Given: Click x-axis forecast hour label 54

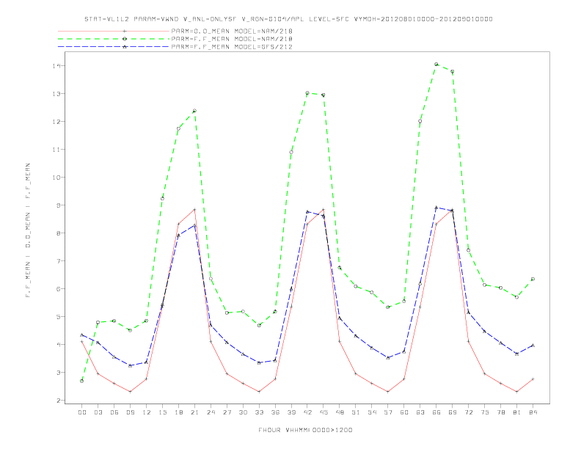Looking at the screenshot, I should pos(372,412).
